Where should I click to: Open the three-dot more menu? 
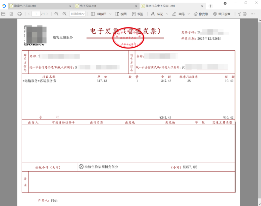pos(253,14)
